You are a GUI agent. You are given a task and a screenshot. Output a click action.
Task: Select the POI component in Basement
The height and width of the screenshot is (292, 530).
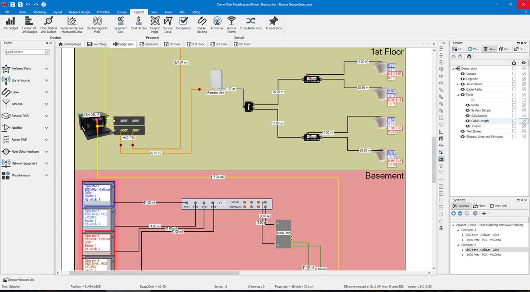tap(227, 204)
